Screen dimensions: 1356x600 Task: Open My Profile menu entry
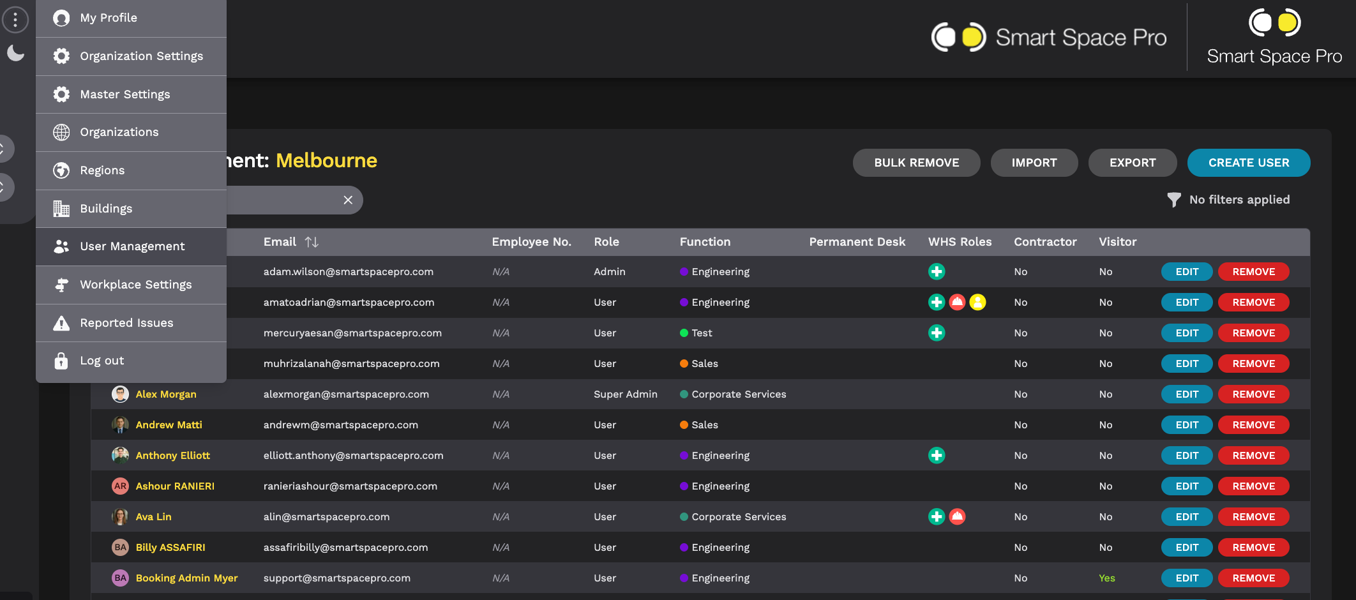coord(131,18)
